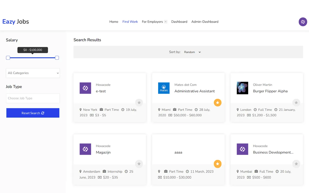
Task: Open the Burger Flipper Alpha job
Action: coord(270,91)
